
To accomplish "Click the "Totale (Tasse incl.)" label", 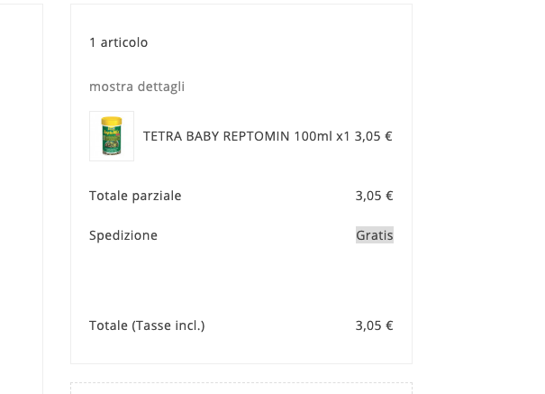I will [x=147, y=325].
